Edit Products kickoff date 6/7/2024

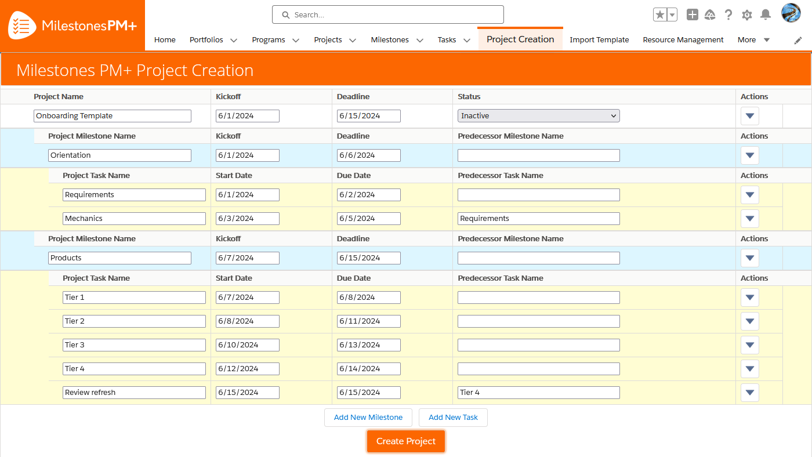point(248,258)
